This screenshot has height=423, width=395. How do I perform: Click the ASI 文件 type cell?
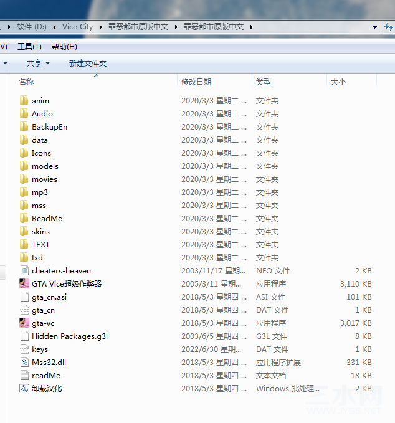270,297
